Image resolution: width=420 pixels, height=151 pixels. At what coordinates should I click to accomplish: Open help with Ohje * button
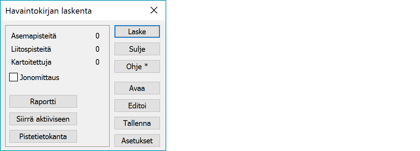137,66
